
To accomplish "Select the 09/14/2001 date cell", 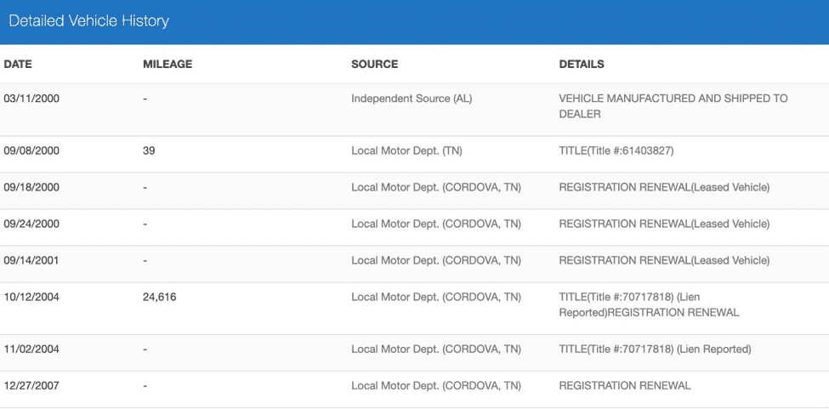I will [31, 260].
